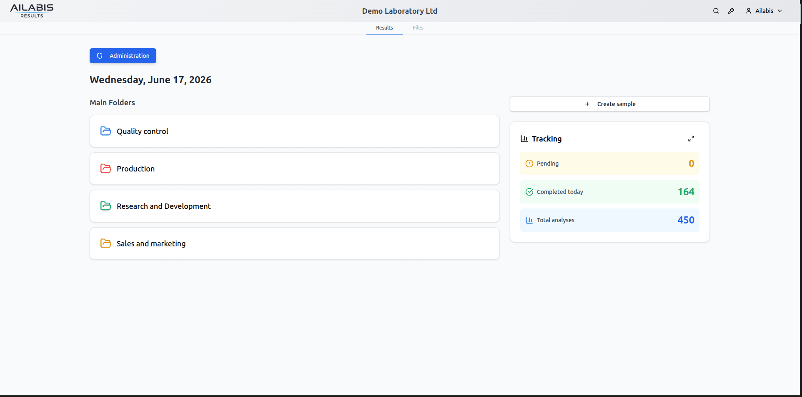The width and height of the screenshot is (802, 397).
Task: Click the green Research and Development folder icon
Action: [x=106, y=206]
